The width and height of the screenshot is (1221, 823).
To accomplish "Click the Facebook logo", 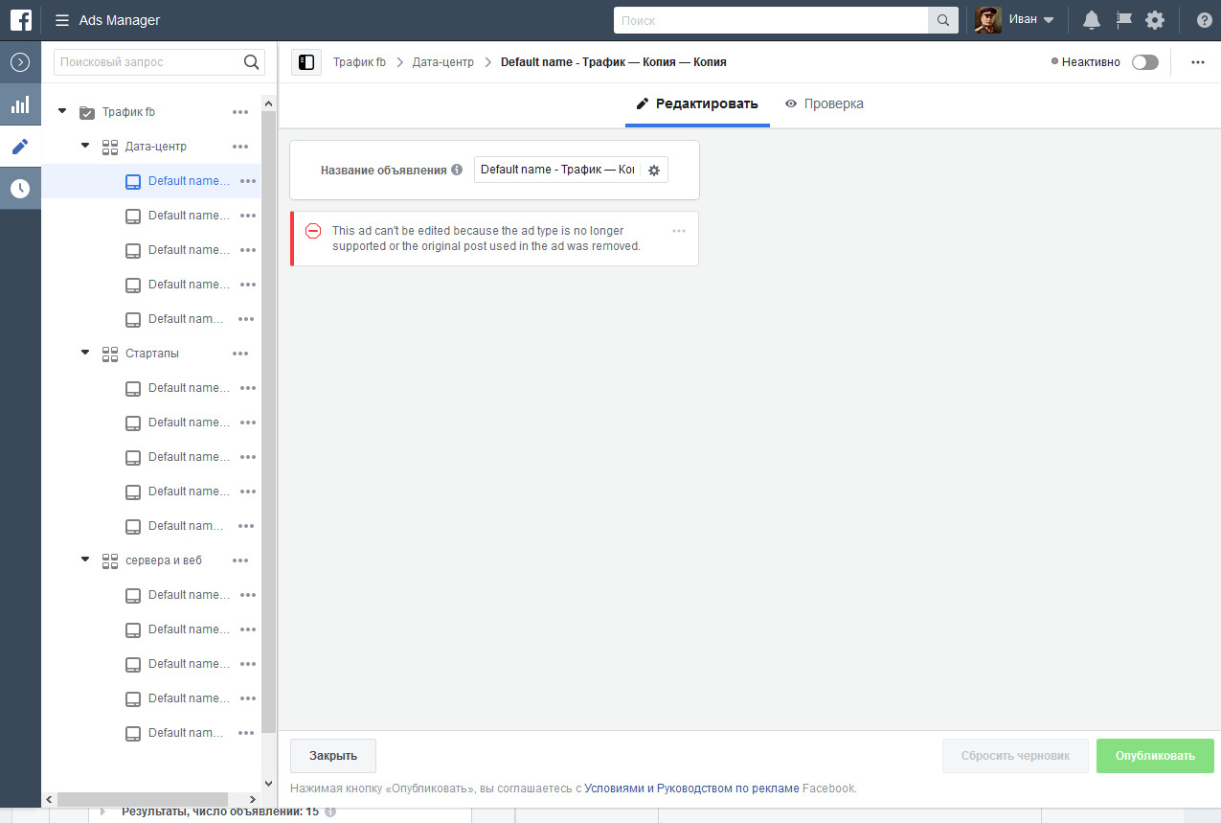I will tap(20, 20).
